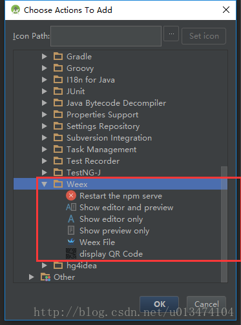Click the Test Recorder folder icon

[58, 161]
